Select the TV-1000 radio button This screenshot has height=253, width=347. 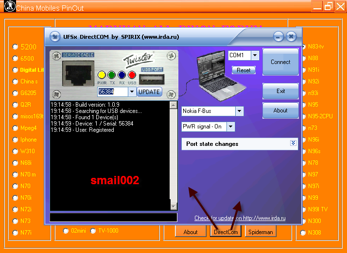coord(93,231)
